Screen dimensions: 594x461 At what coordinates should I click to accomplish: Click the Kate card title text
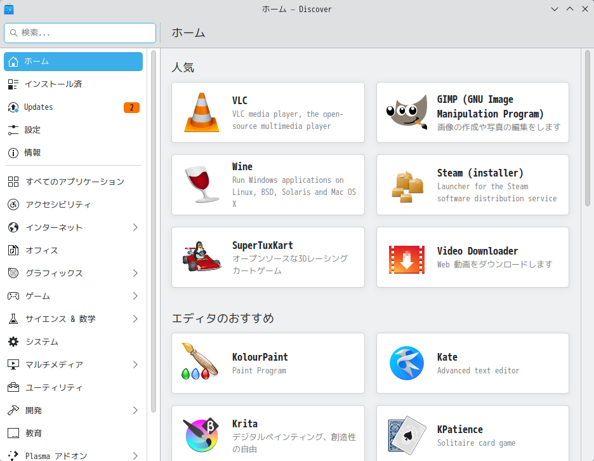[x=447, y=357]
